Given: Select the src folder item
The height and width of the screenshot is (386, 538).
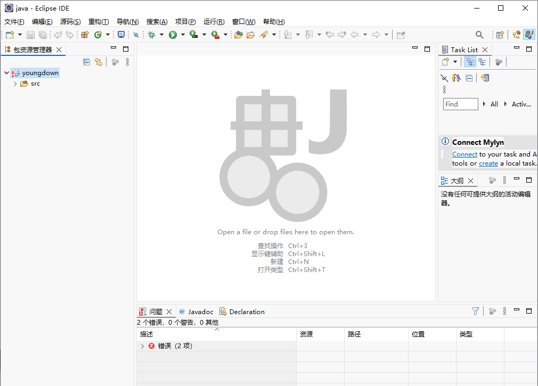Looking at the screenshot, I should pos(30,84).
